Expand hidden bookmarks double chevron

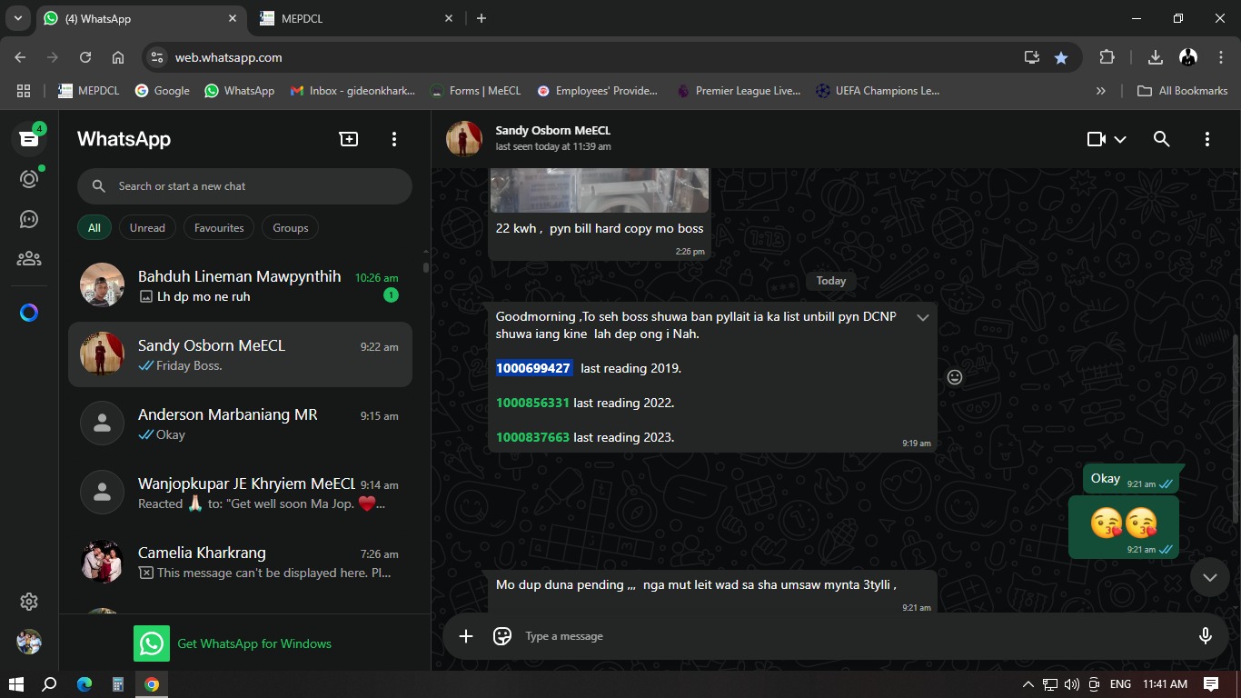pyautogui.click(x=1101, y=91)
